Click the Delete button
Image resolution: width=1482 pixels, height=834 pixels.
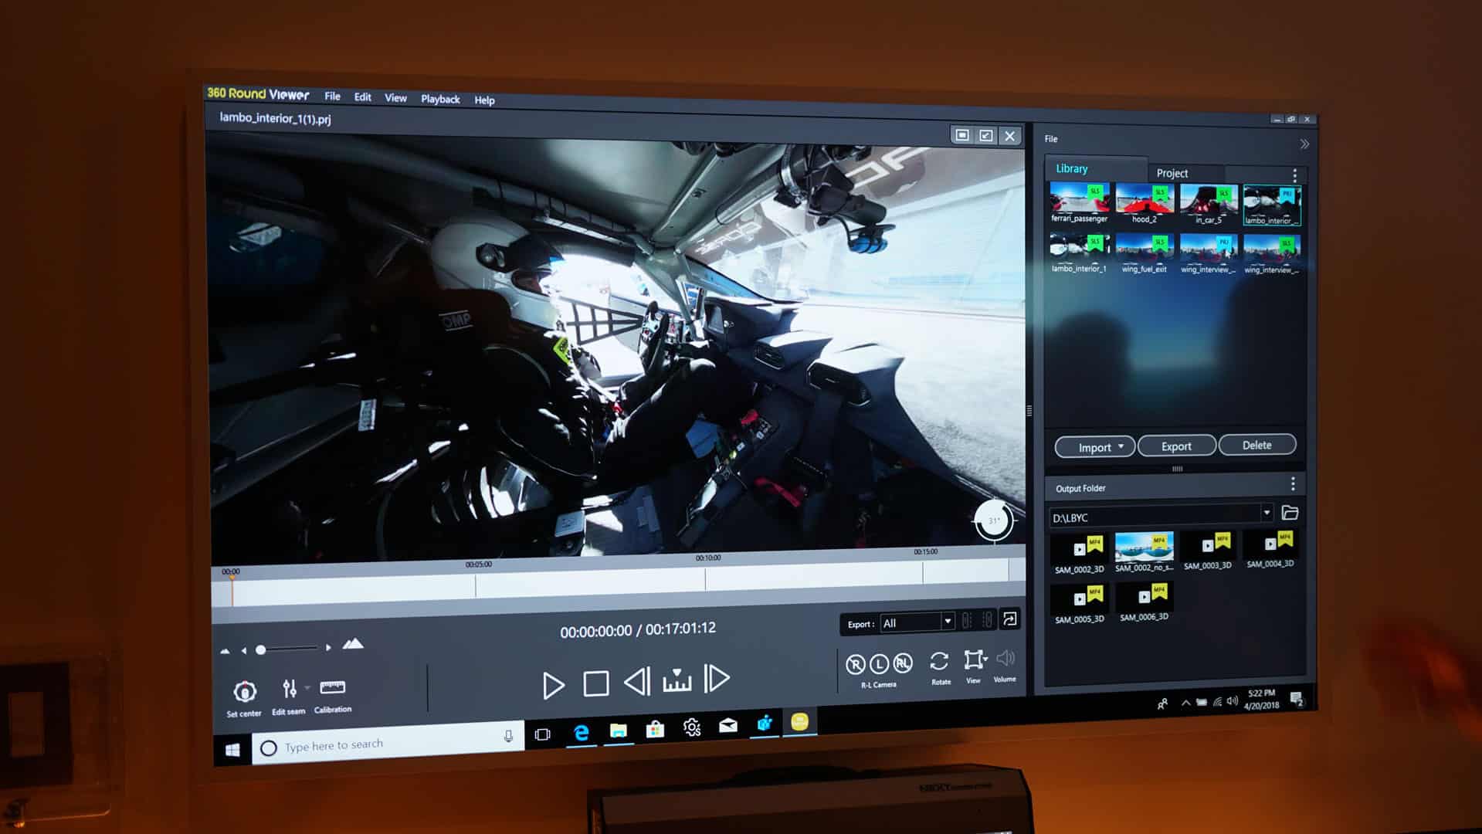pyautogui.click(x=1256, y=445)
